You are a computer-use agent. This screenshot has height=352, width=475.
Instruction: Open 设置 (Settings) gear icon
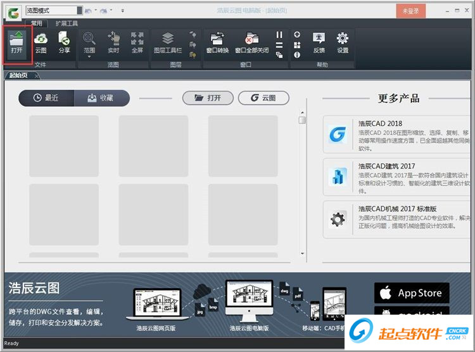click(x=343, y=42)
